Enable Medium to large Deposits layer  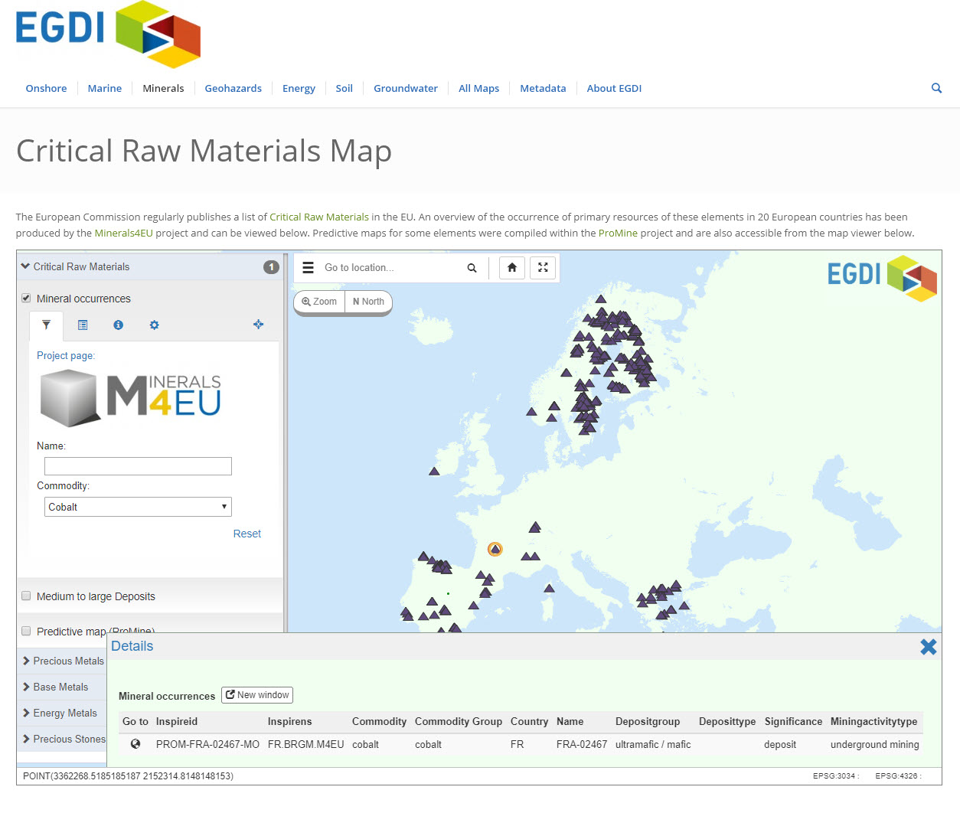26,596
